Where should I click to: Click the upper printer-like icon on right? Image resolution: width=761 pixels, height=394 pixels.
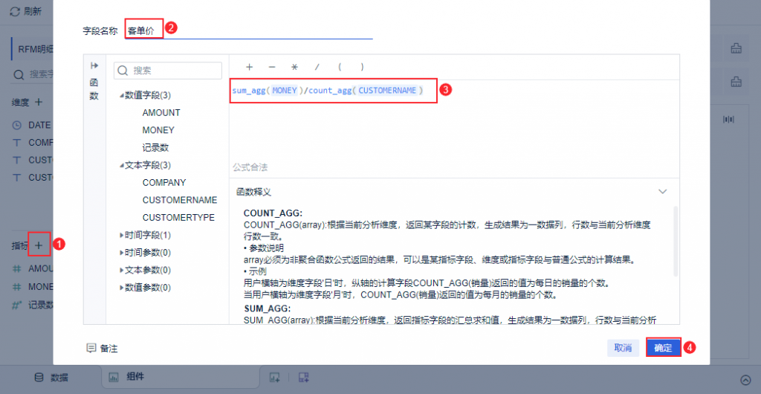(736, 48)
